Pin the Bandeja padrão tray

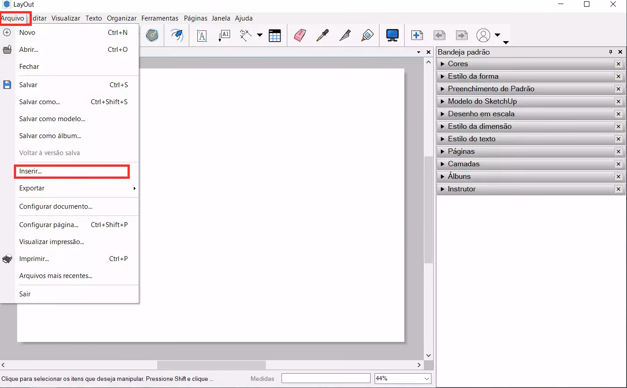pyautogui.click(x=610, y=52)
